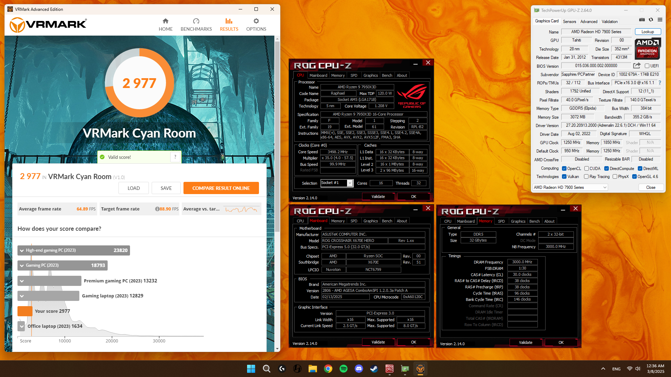Switch to GPU-Z Sensors tab

569,21
